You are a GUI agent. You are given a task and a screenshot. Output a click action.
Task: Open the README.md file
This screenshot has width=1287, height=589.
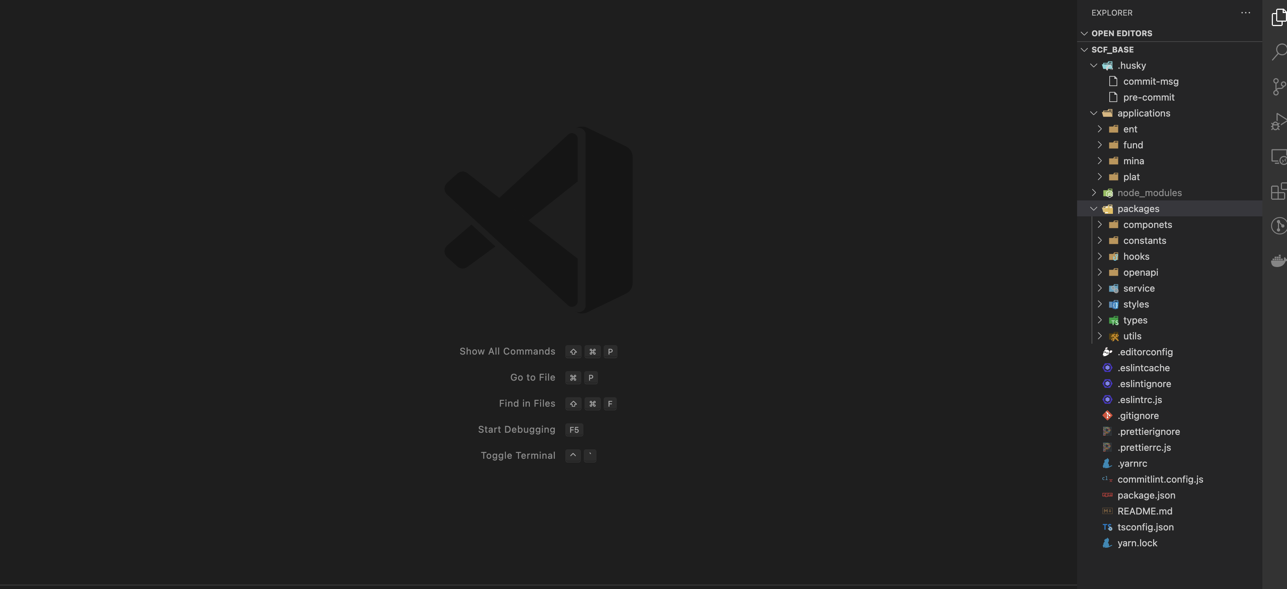point(1144,511)
